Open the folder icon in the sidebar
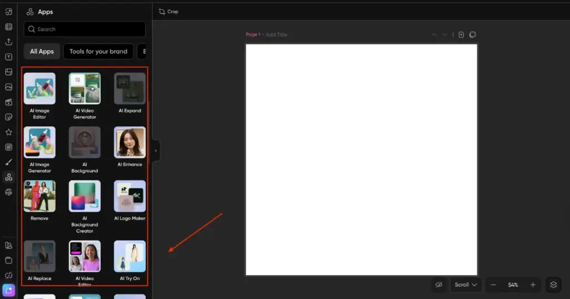This screenshot has width=570, height=299. tap(9, 260)
